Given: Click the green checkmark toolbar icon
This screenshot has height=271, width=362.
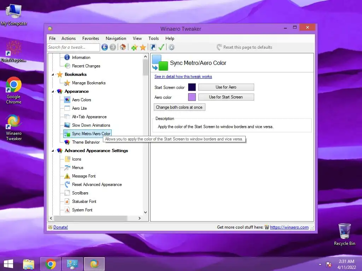Looking at the screenshot, I should [161, 47].
